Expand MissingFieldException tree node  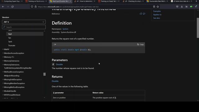[x=3, y=80]
